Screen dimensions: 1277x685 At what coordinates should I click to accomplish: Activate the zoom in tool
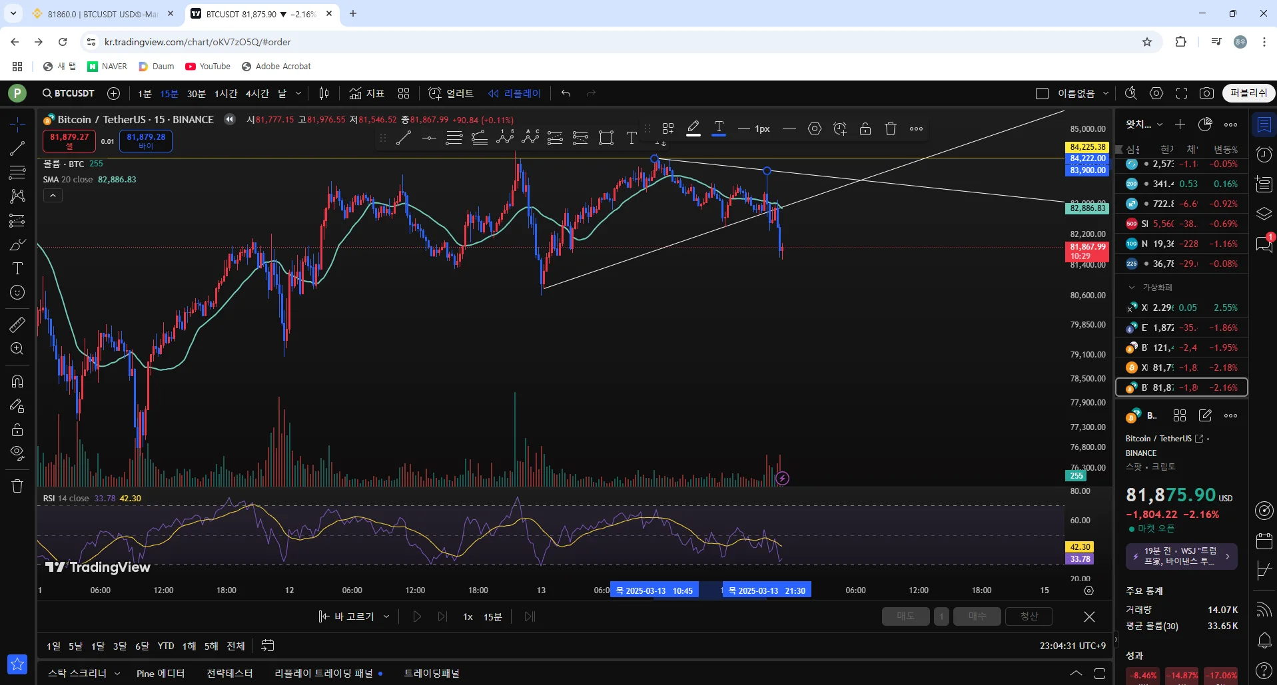pyautogui.click(x=17, y=348)
